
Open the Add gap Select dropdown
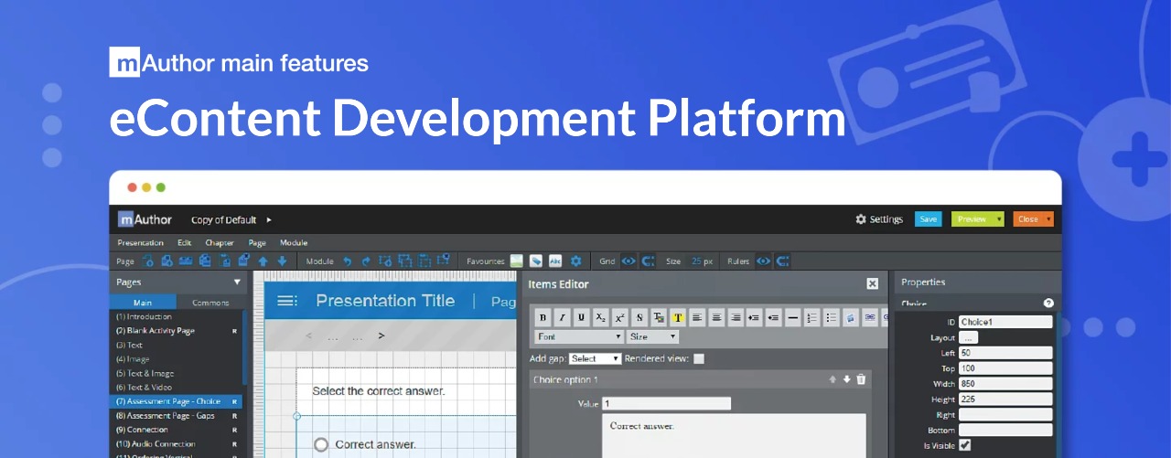click(595, 359)
